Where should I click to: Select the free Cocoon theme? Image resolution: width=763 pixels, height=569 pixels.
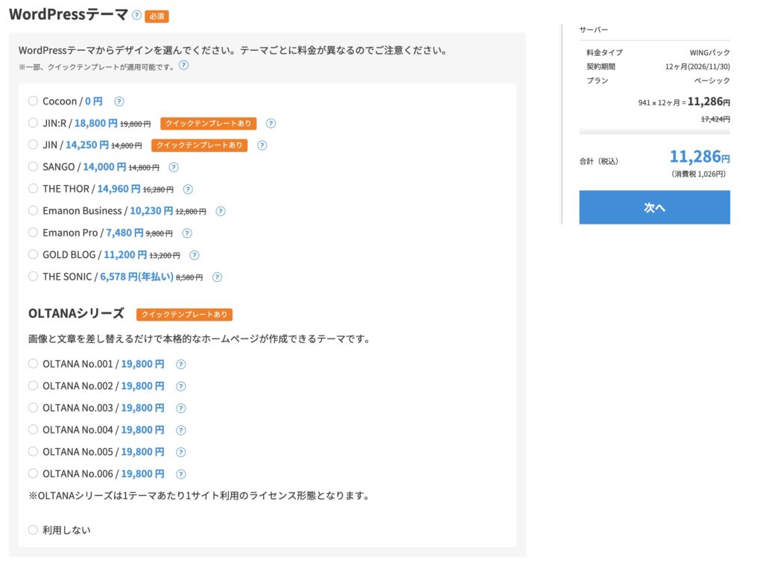click(x=33, y=101)
